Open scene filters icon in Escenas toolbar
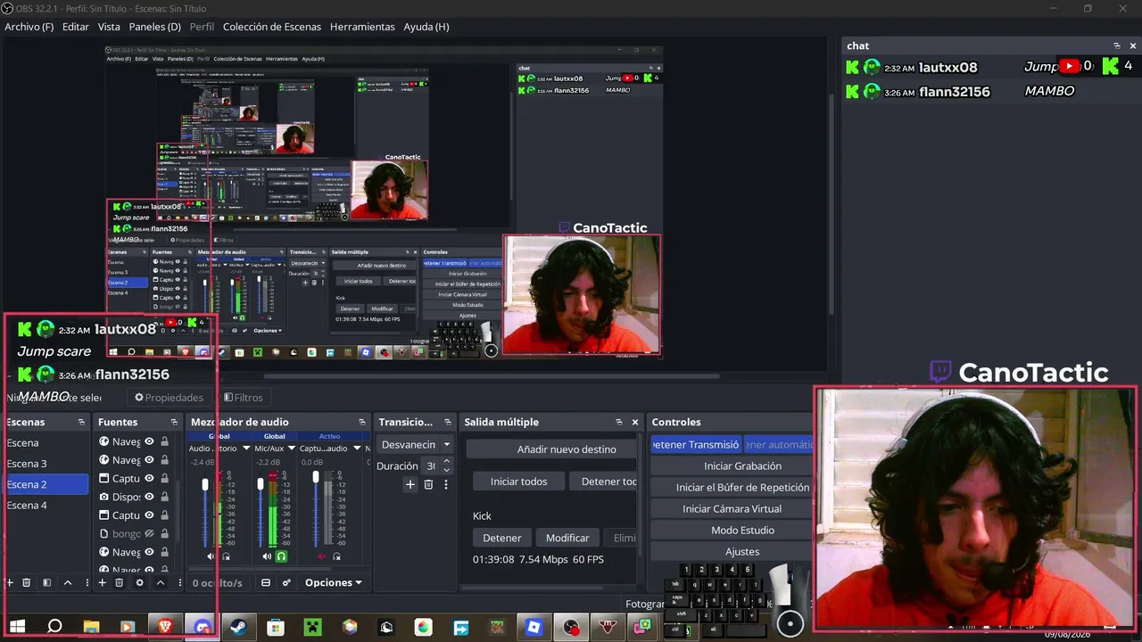This screenshot has width=1142, height=642. click(47, 582)
